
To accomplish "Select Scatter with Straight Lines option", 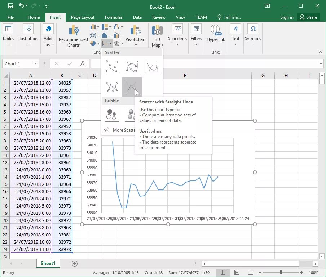I will (x=132, y=86).
